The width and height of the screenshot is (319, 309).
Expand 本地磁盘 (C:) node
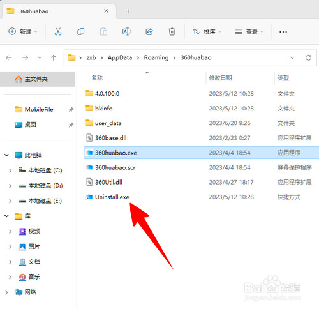[10, 170]
